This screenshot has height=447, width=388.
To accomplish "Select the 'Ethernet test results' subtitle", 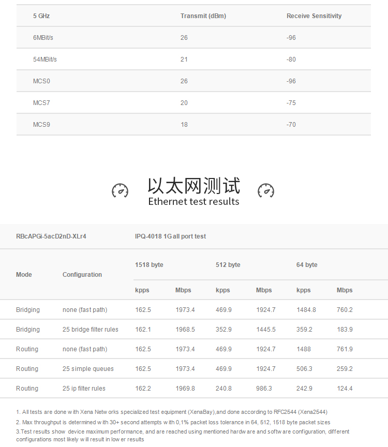I will [x=194, y=202].
